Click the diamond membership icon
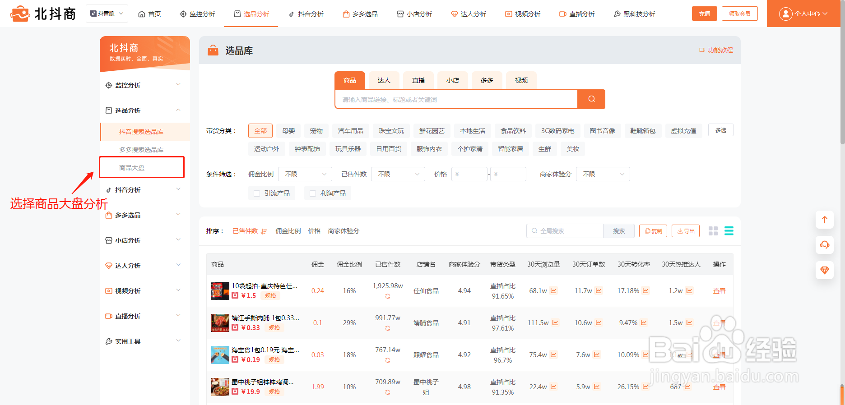Viewport: 845px width, 405px height. 825,270
